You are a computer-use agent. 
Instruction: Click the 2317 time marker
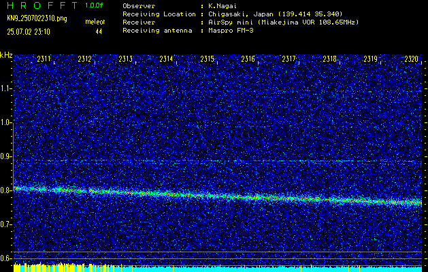tap(289, 59)
